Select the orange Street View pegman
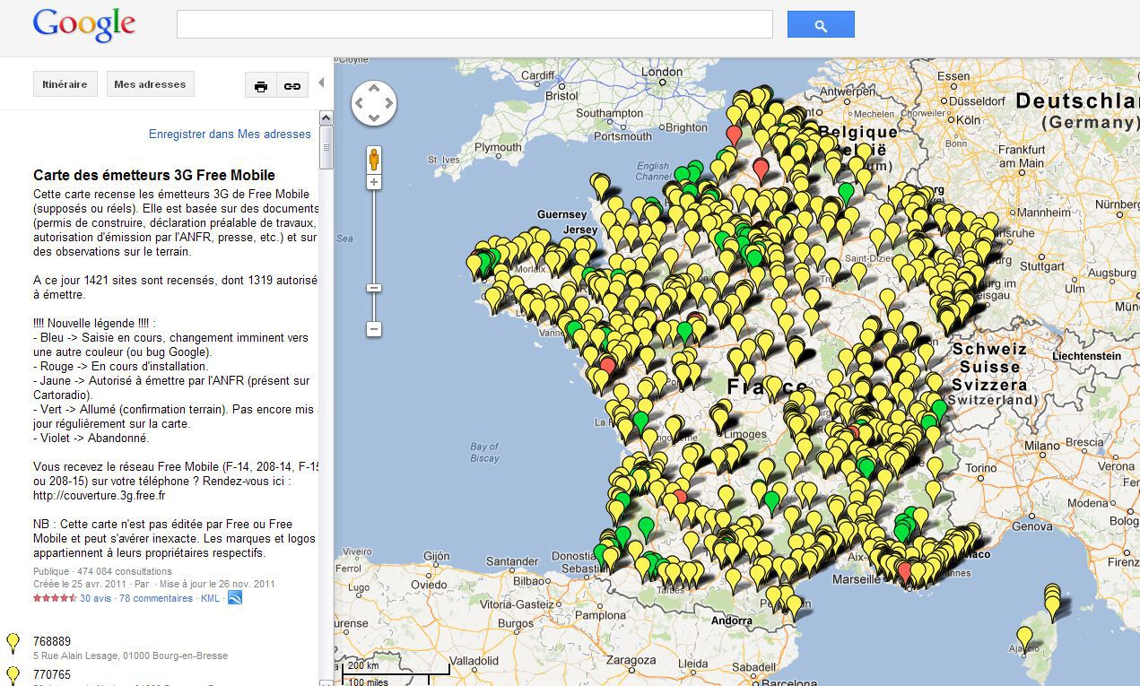Viewport: 1140px width, 686px height. (374, 160)
